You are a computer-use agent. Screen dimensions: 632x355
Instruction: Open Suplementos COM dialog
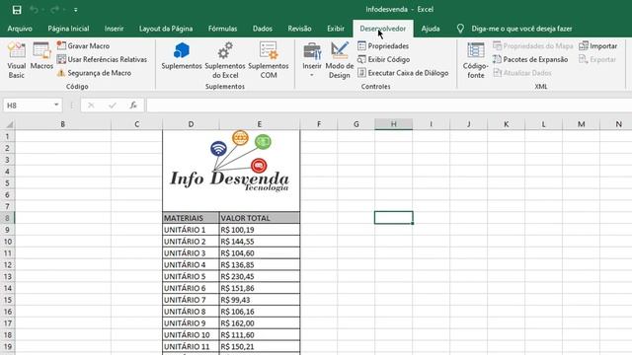point(269,60)
